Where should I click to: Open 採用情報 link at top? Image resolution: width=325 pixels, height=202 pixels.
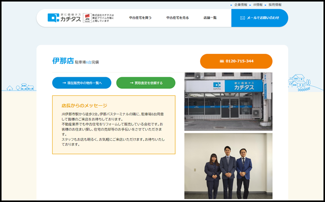(275, 5)
